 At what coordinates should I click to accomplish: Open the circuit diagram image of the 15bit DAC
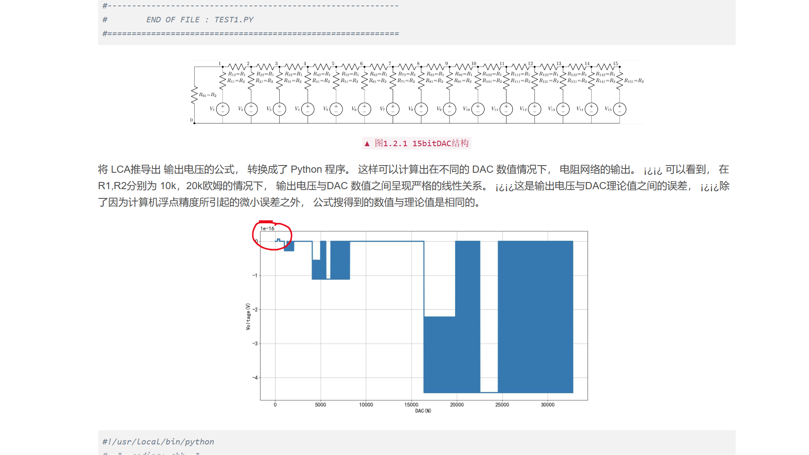(417, 93)
